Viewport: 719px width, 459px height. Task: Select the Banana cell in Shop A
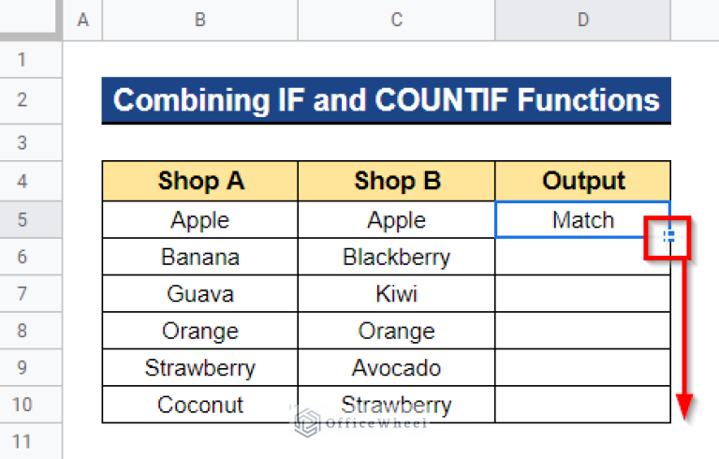pyautogui.click(x=200, y=257)
